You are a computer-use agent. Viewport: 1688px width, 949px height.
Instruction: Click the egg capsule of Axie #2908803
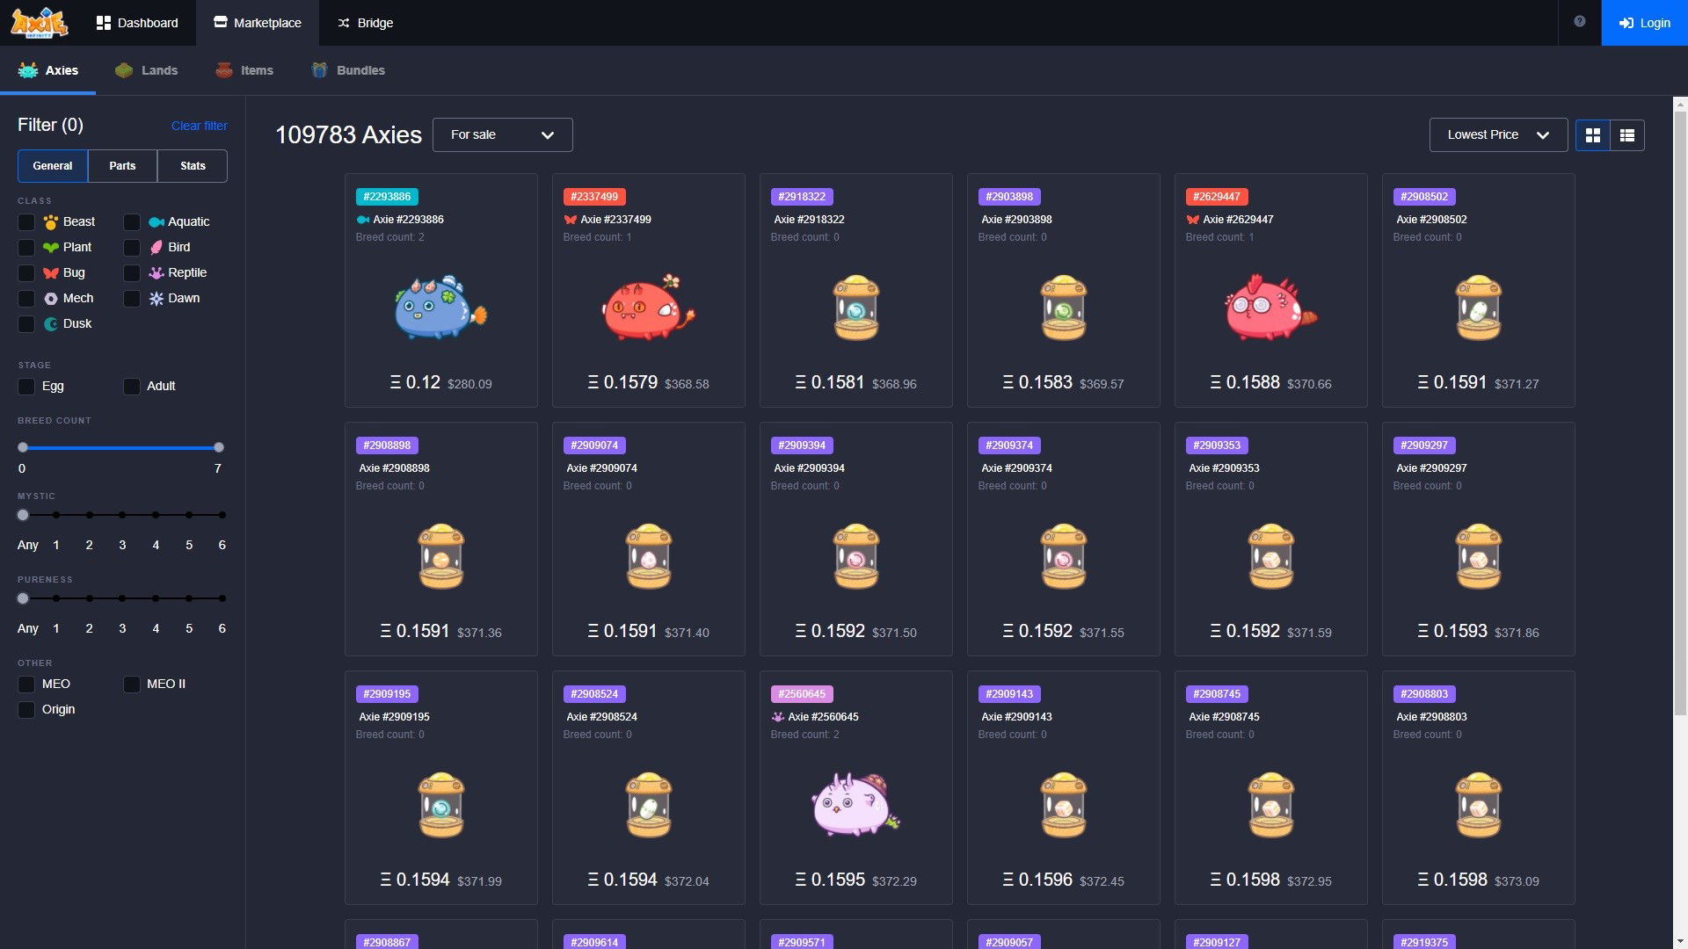click(1478, 805)
